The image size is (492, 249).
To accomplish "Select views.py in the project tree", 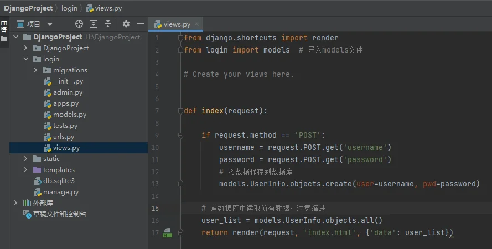I will coord(79,148).
